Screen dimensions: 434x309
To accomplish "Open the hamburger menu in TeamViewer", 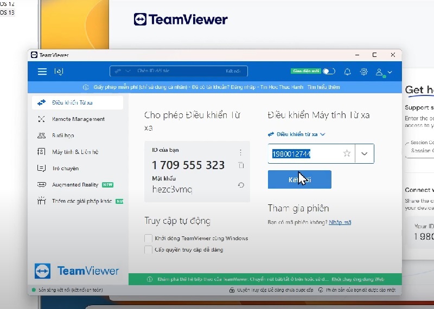I will pos(42,72).
